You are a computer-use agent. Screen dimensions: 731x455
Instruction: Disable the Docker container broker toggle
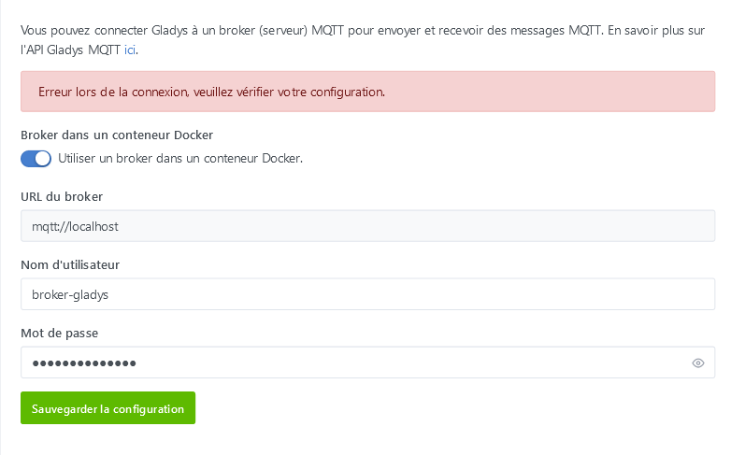coord(36,159)
